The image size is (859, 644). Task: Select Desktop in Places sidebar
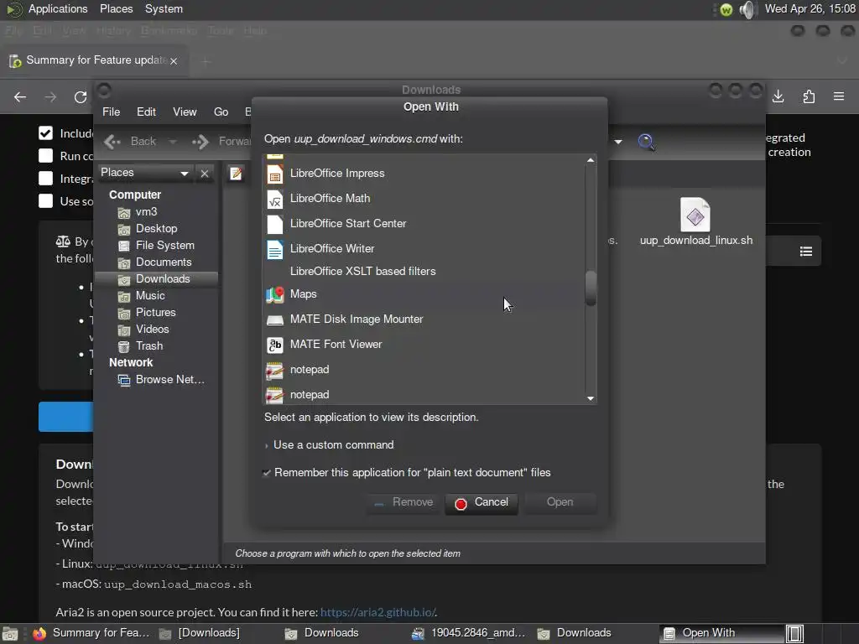pos(148,229)
